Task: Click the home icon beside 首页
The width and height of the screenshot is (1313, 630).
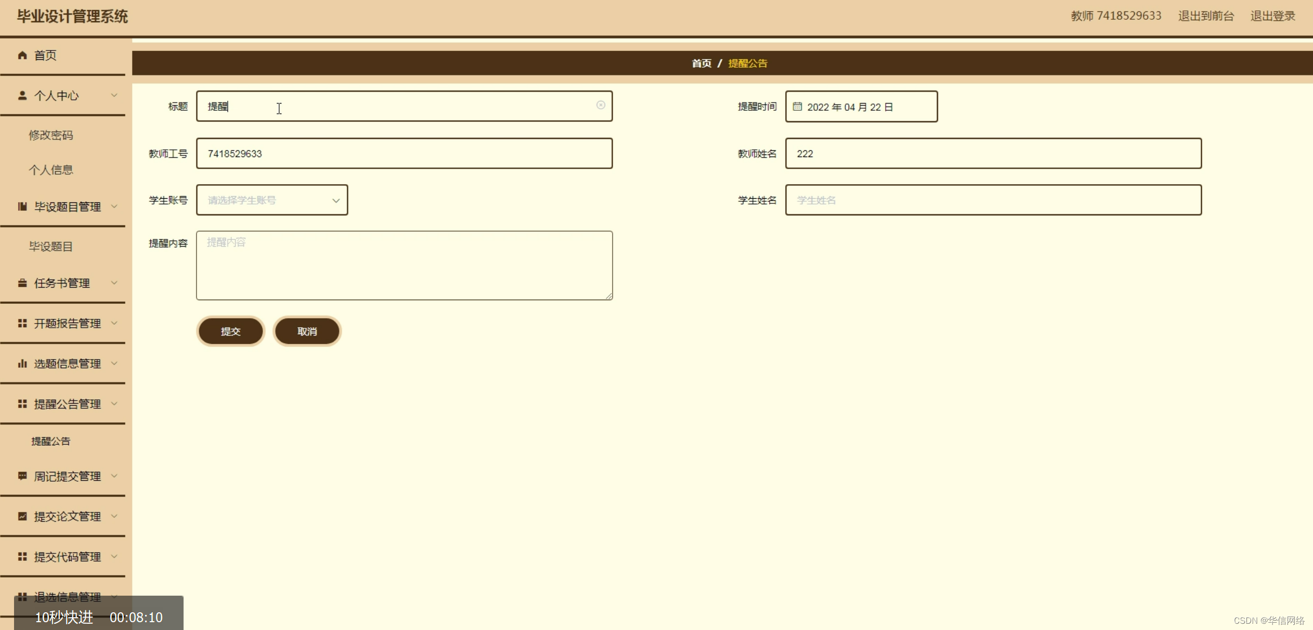Action: [22, 55]
